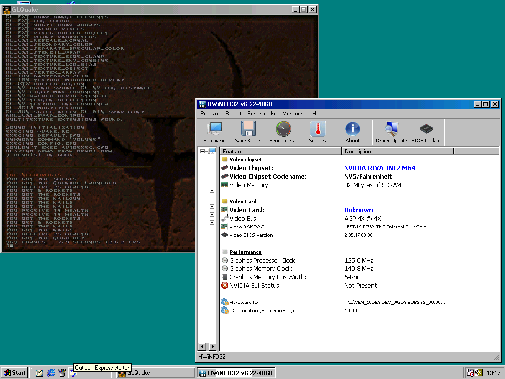This screenshot has height=379, width=505.
Task: Click the Start button
Action: [14, 373]
